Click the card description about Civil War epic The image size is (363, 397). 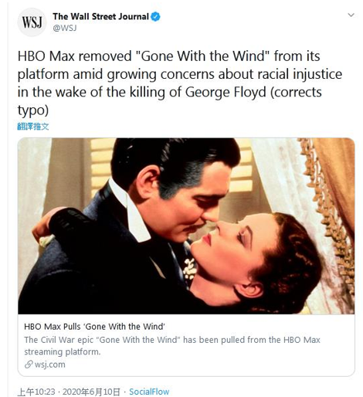tap(172, 346)
